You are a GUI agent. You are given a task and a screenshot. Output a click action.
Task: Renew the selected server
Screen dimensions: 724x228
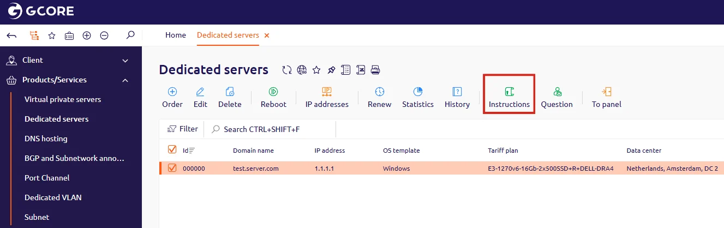coord(379,98)
